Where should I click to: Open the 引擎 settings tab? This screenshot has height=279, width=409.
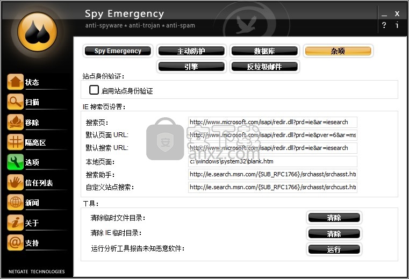point(191,67)
